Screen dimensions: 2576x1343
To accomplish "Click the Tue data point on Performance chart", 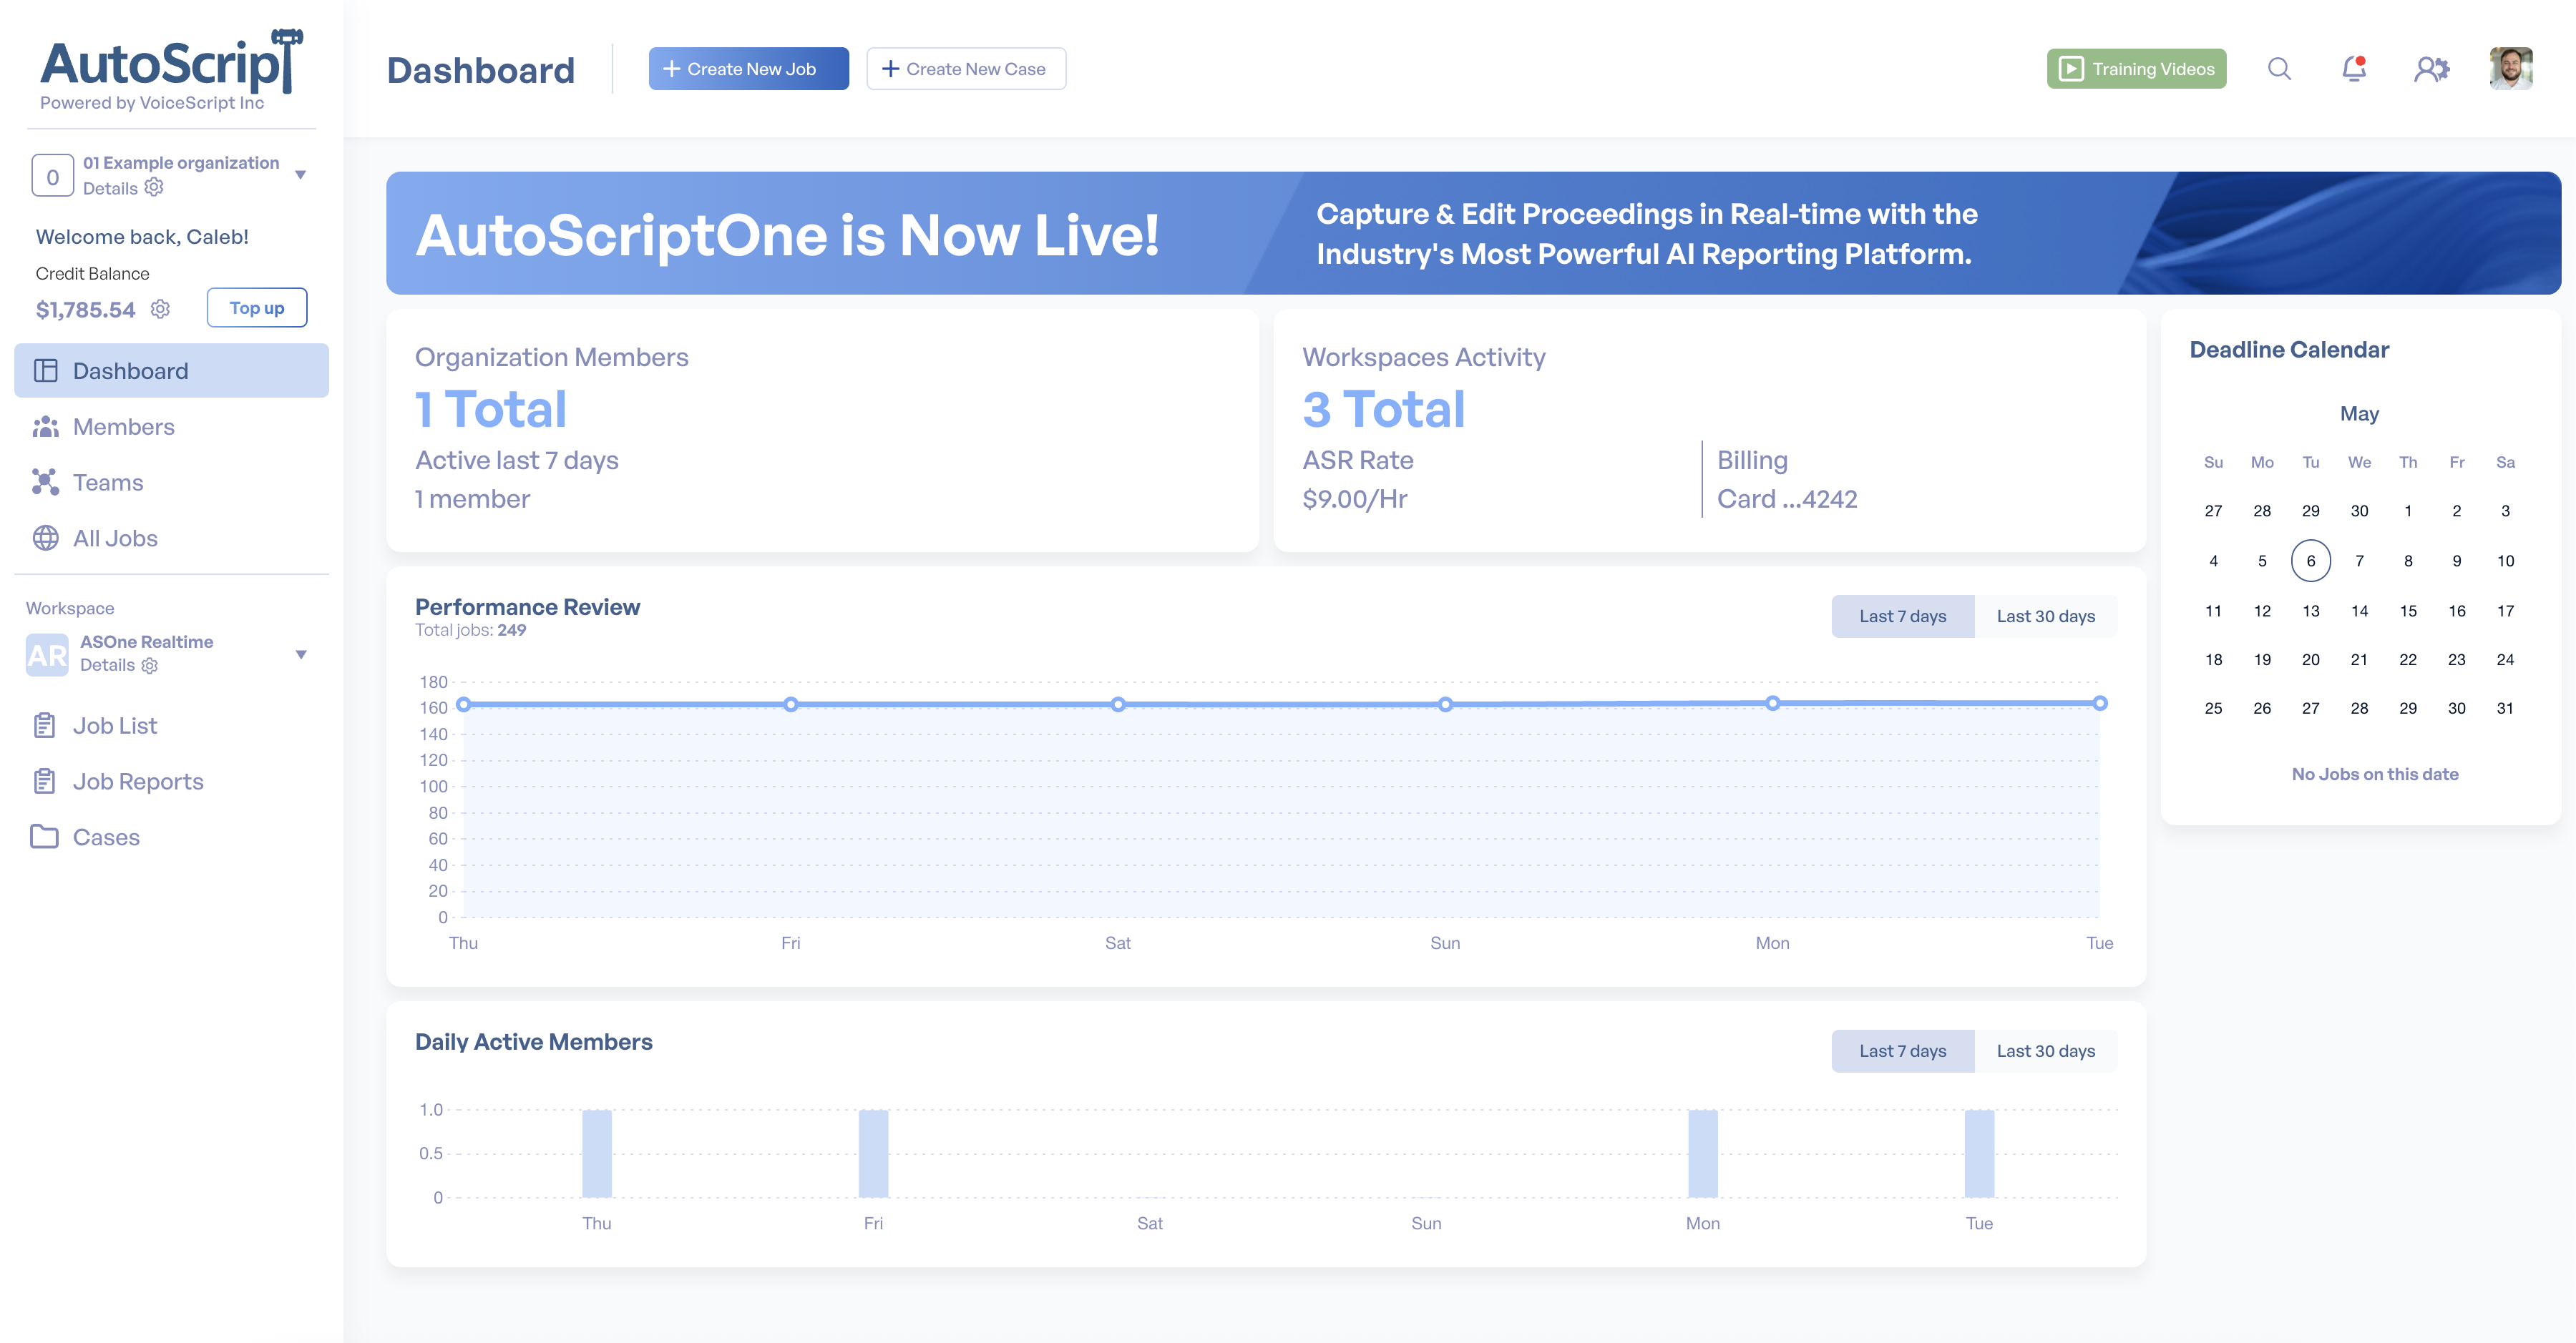I will [2100, 704].
